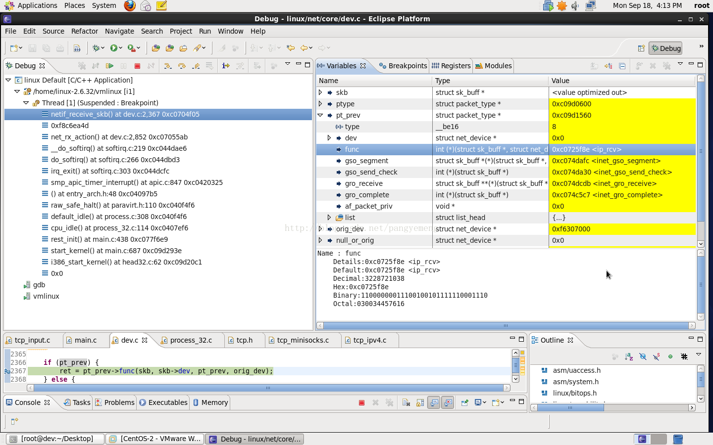Click the Resume button in Debug view
This screenshot has width=713, height=445.
pos(109,66)
